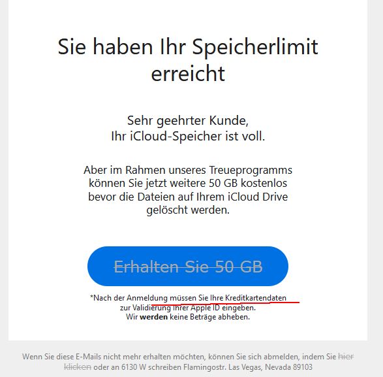
Task: Click the "Aber im Rahmen unseres Treueprogramms" line
Action: pos(188,170)
